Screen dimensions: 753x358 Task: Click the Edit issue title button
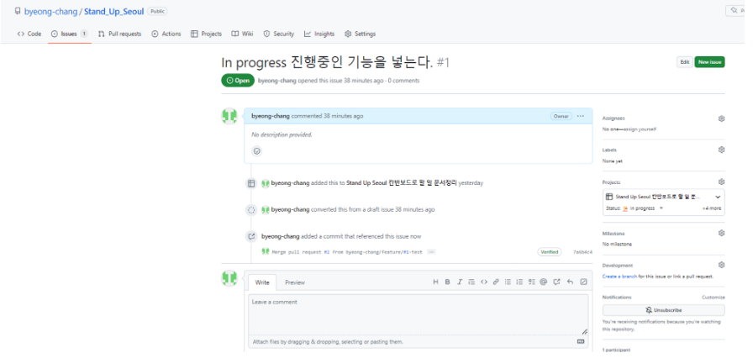tap(685, 62)
